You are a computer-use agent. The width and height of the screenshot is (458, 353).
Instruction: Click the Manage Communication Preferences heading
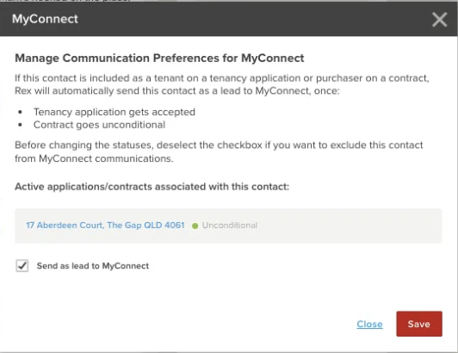(x=159, y=59)
